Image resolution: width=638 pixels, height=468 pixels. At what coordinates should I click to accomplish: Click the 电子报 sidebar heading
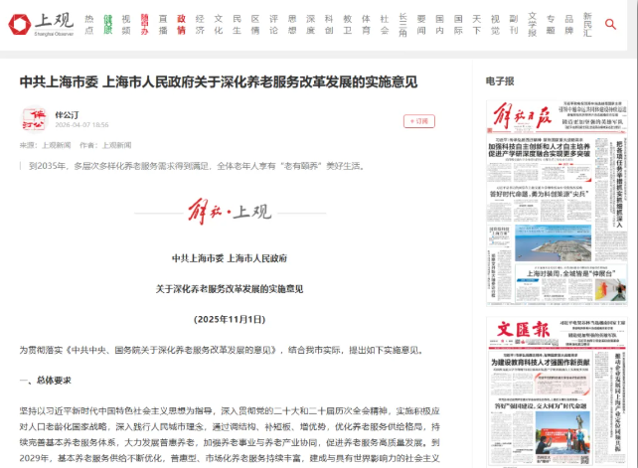click(500, 81)
